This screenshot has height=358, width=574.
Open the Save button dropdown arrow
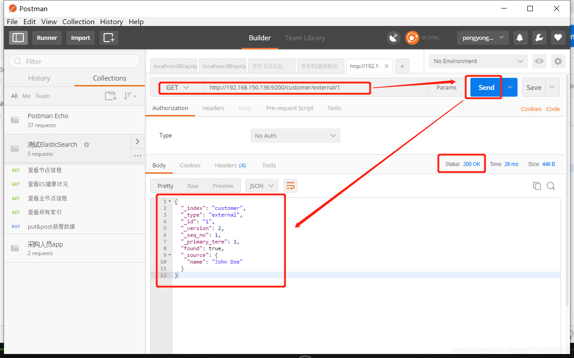(x=552, y=87)
